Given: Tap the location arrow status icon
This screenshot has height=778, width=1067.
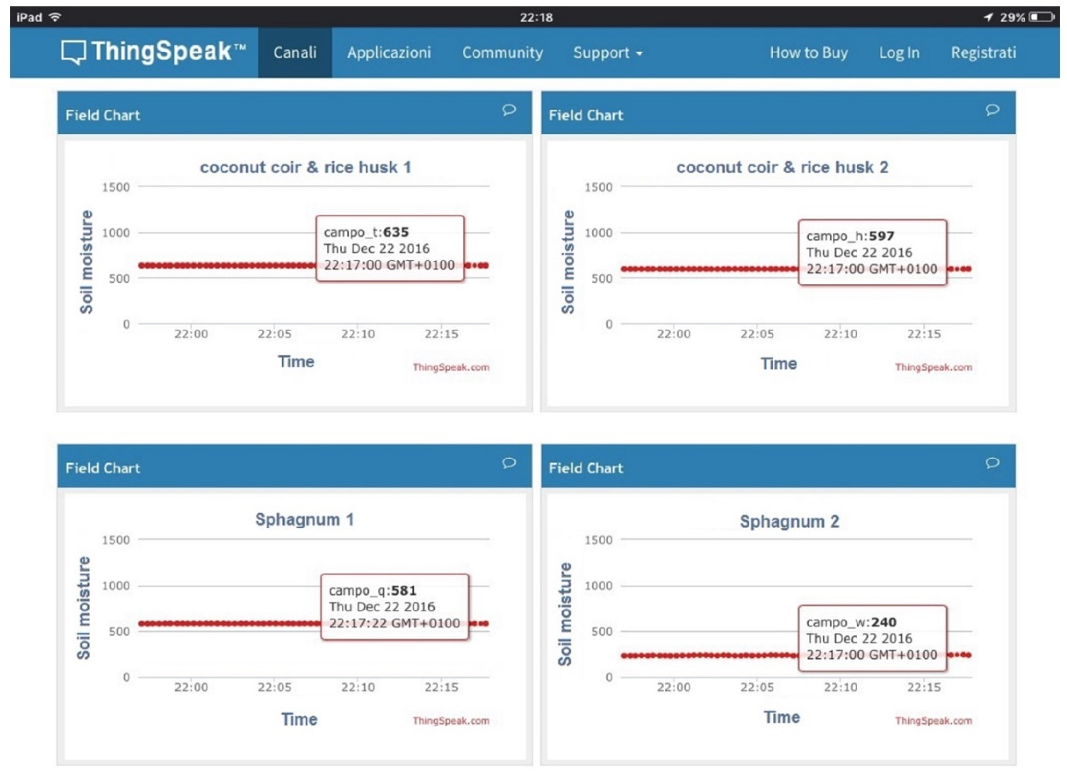Looking at the screenshot, I should [x=988, y=17].
